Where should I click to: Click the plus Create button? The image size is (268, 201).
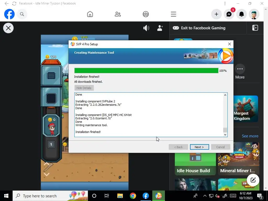[x=216, y=14]
